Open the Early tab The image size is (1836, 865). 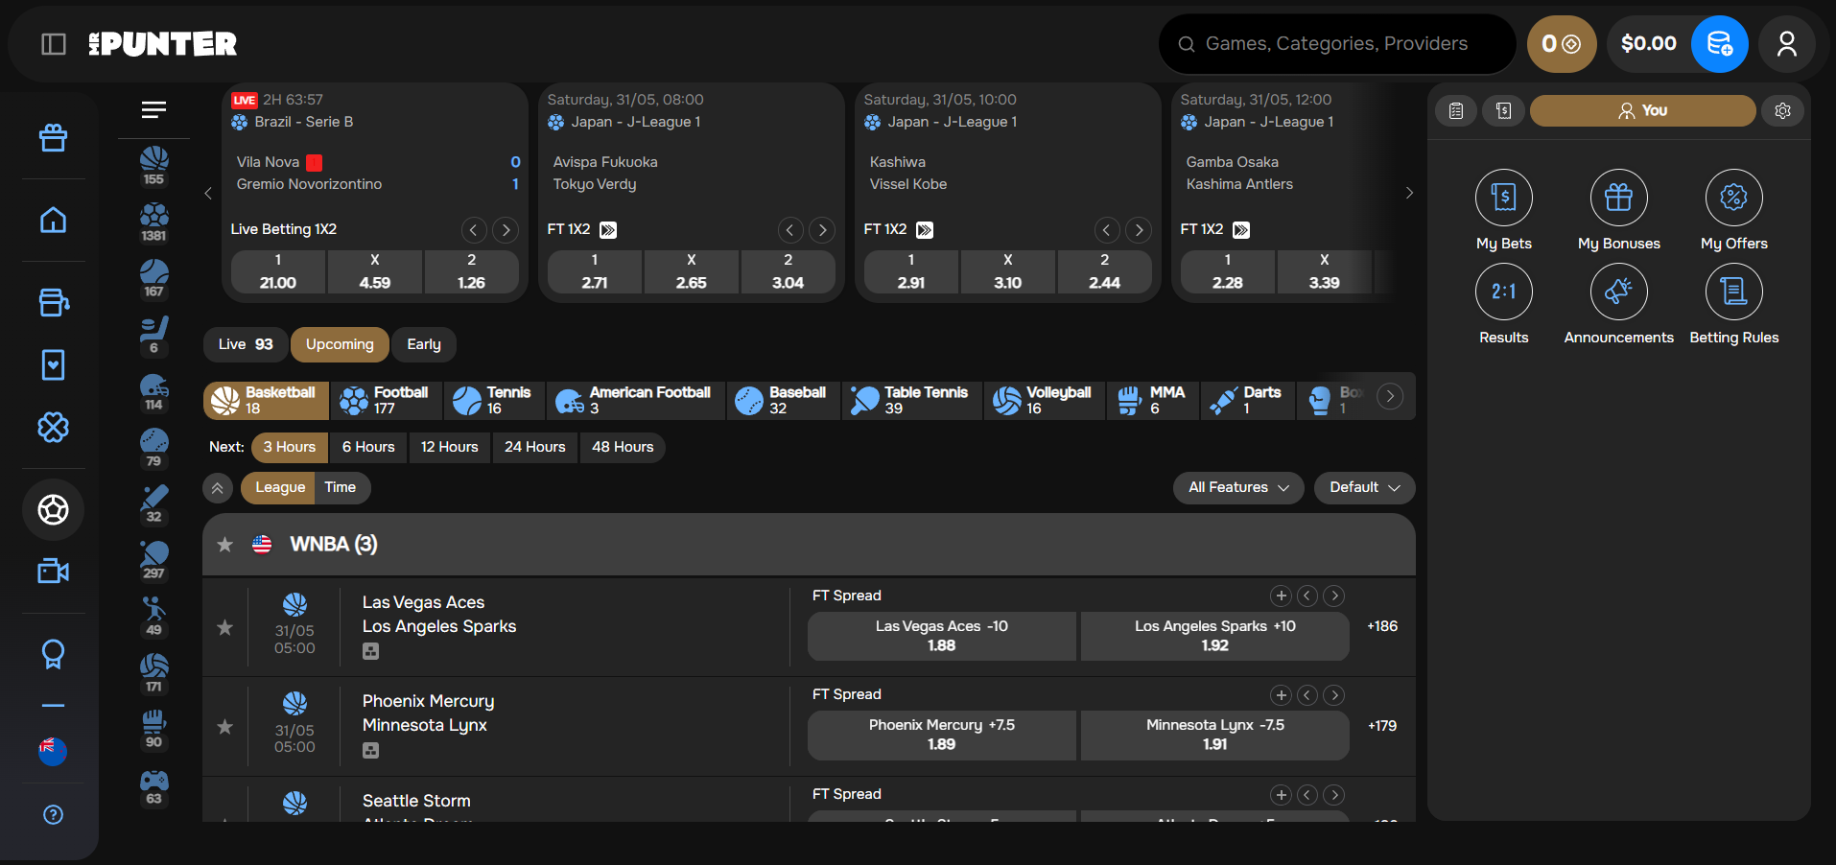click(424, 344)
